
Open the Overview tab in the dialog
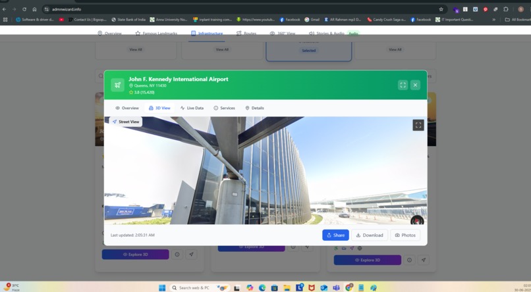(x=127, y=108)
